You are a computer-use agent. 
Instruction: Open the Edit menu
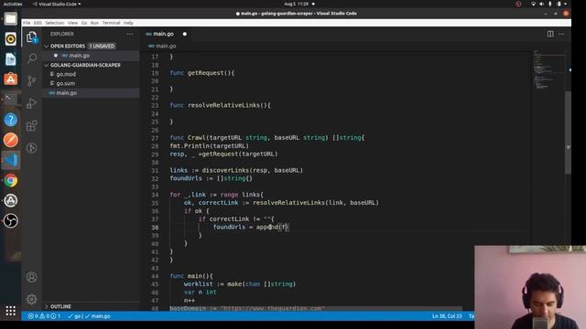click(x=38, y=23)
